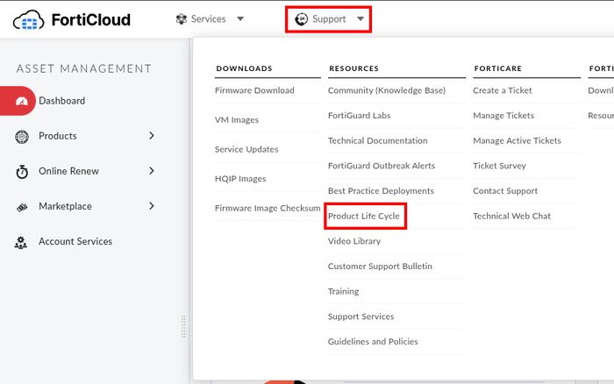
Task: Click the sidebar resize drag handle
Action: click(x=183, y=326)
